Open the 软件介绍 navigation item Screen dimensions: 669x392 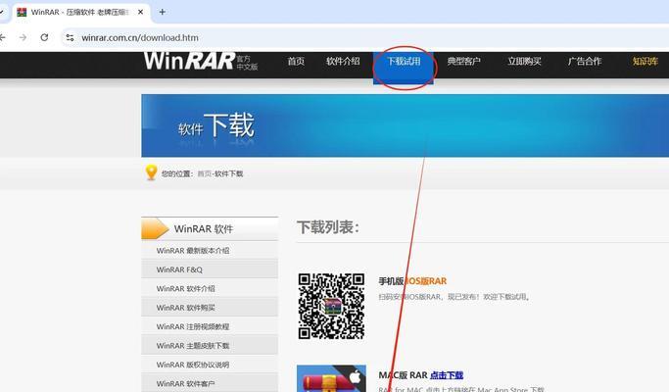(x=343, y=61)
